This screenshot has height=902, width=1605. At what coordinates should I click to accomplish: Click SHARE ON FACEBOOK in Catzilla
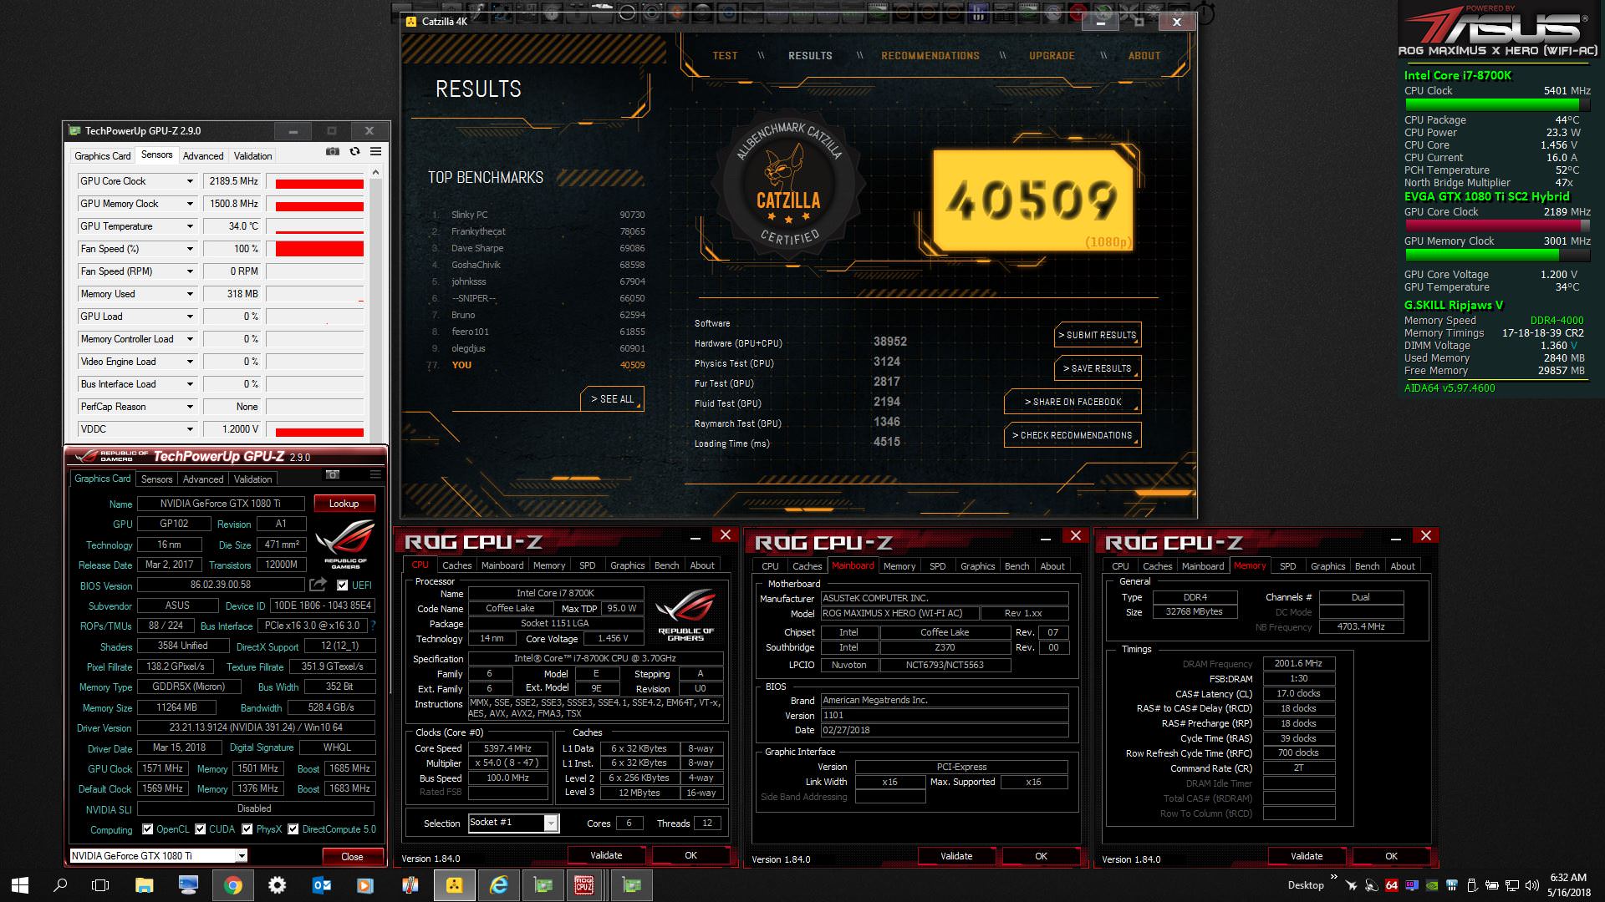pos(1073,402)
